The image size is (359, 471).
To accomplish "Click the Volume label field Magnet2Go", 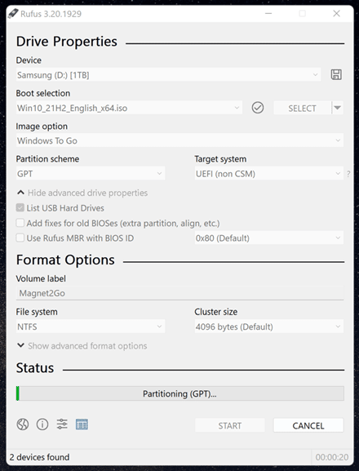I will pyautogui.click(x=179, y=293).
